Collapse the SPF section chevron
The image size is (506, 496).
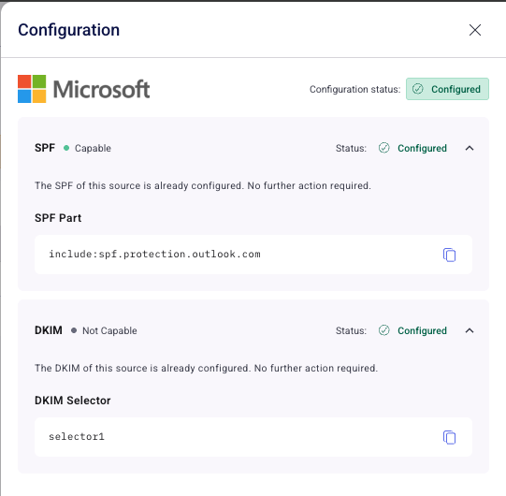(470, 148)
